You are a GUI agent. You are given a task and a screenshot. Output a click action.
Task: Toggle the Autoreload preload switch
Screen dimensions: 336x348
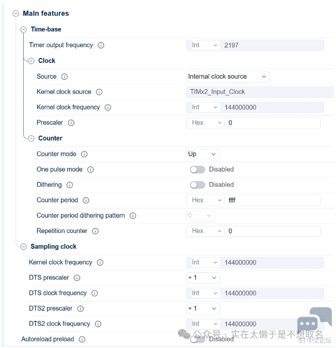click(x=197, y=339)
